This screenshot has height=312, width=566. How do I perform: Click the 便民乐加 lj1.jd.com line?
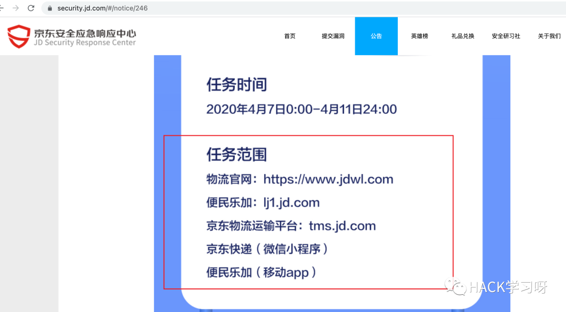263,202
